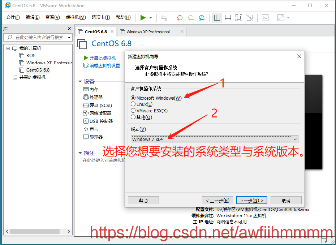Close the library panel with X
This screenshot has height=245, width=336.
point(69,29)
